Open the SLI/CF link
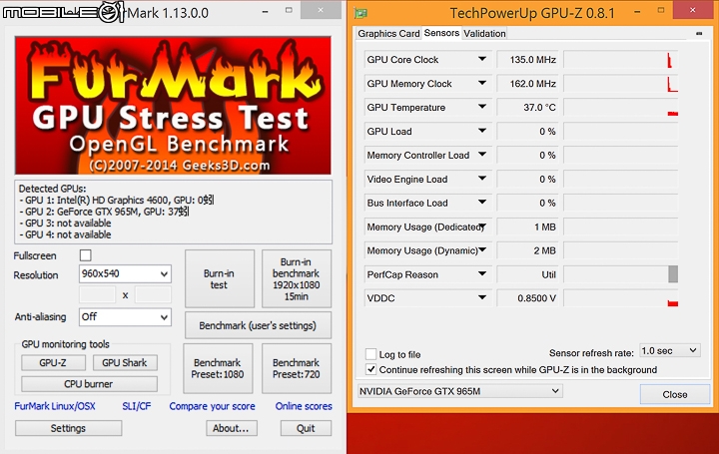This screenshot has width=719, height=454. pos(136,406)
